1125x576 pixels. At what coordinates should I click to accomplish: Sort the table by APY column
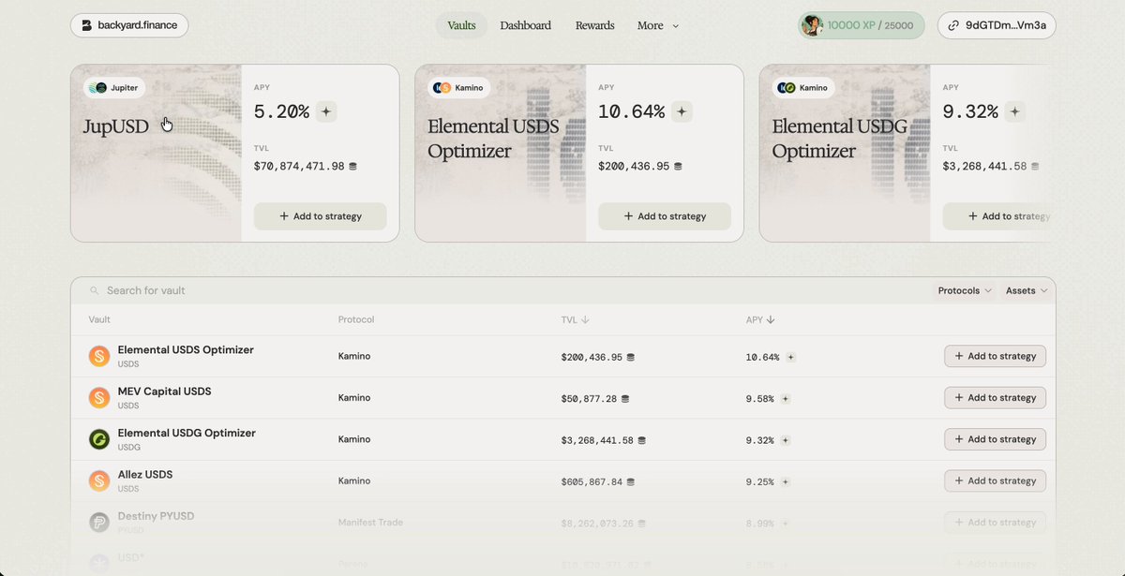tap(760, 319)
